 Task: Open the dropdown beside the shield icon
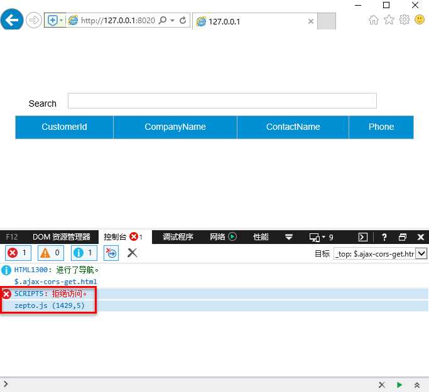click(62, 20)
